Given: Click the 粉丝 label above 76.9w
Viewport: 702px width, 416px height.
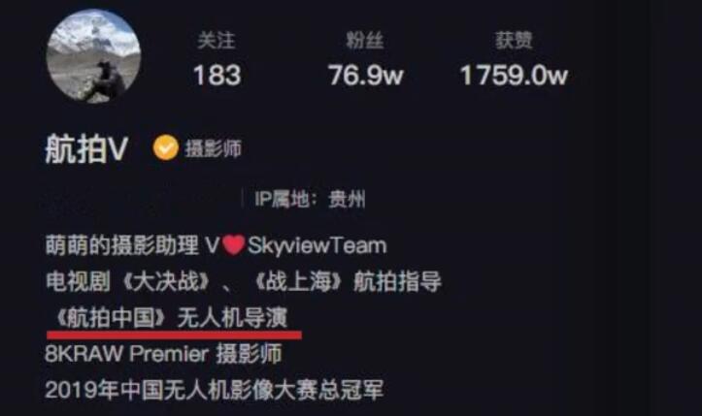Looking at the screenshot, I should 365,41.
